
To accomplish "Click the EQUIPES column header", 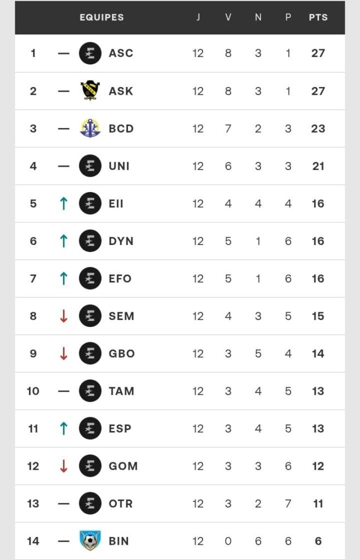I will click(102, 17).
